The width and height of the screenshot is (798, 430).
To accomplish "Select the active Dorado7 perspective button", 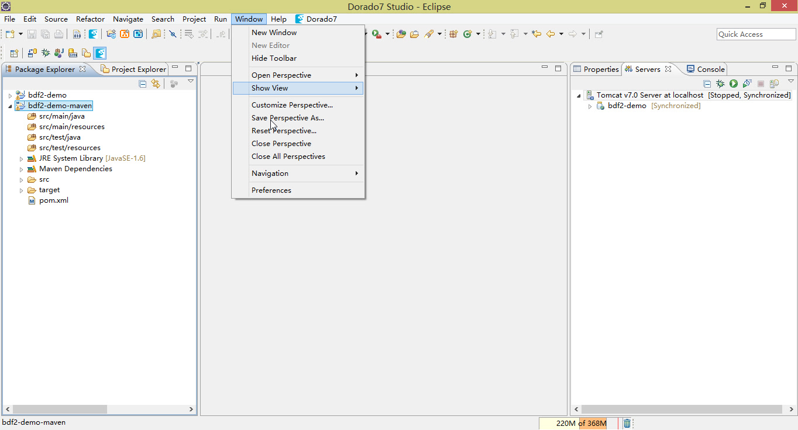I will 99,53.
